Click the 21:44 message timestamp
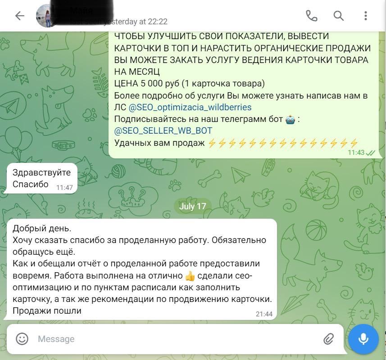The image size is (386, 360). [x=264, y=314]
